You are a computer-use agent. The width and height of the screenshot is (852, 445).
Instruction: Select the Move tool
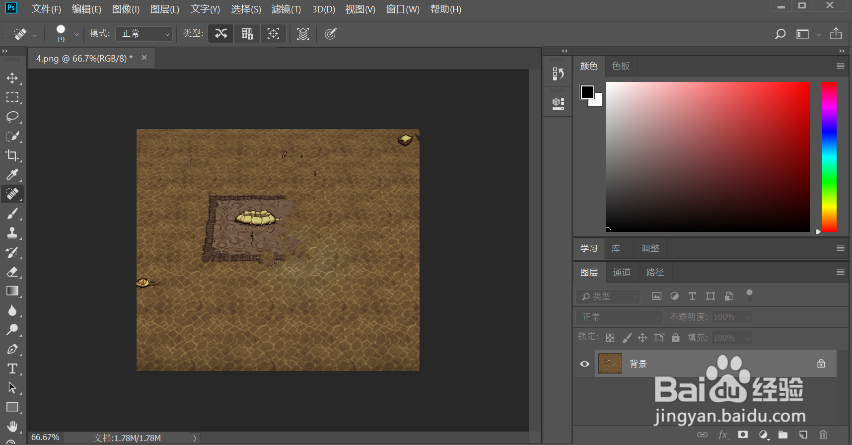click(x=12, y=78)
